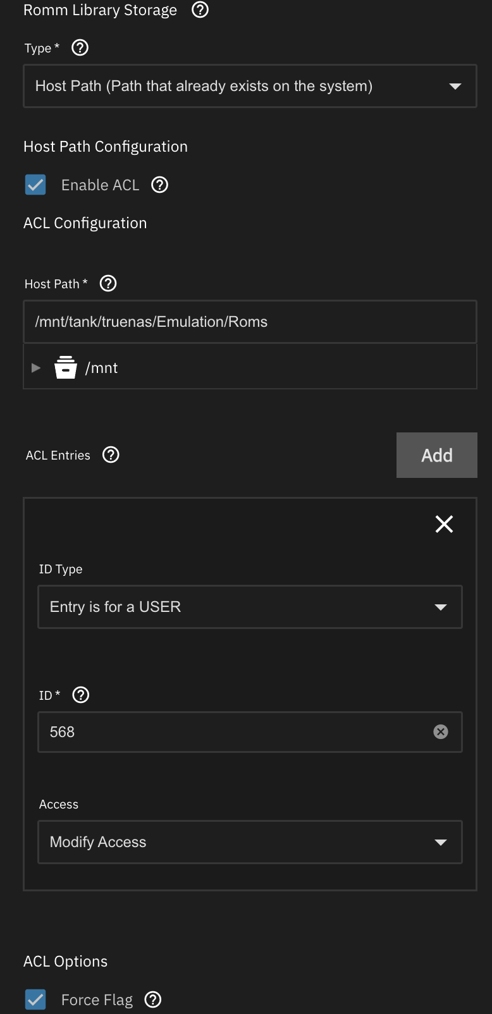Click the /mnt dataset folder icon
This screenshot has height=1014, width=492.
(x=66, y=367)
